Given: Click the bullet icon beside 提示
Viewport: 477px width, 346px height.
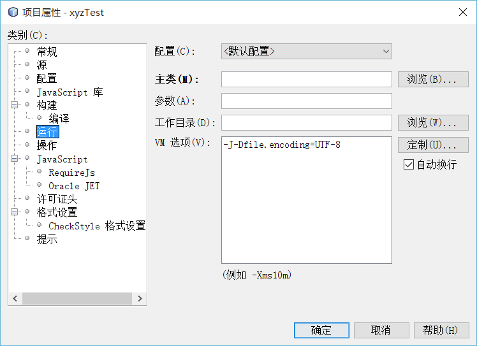Looking at the screenshot, I should click(x=27, y=239).
